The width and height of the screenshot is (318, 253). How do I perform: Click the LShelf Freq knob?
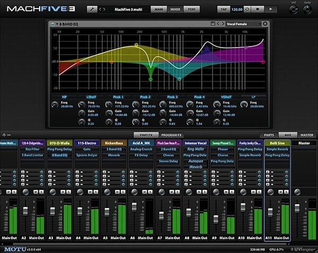coord(82,104)
